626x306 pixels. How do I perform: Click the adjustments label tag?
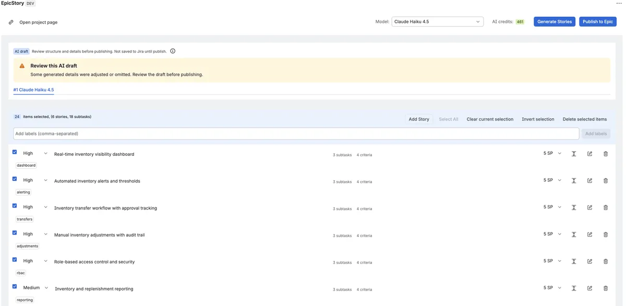coord(27,246)
